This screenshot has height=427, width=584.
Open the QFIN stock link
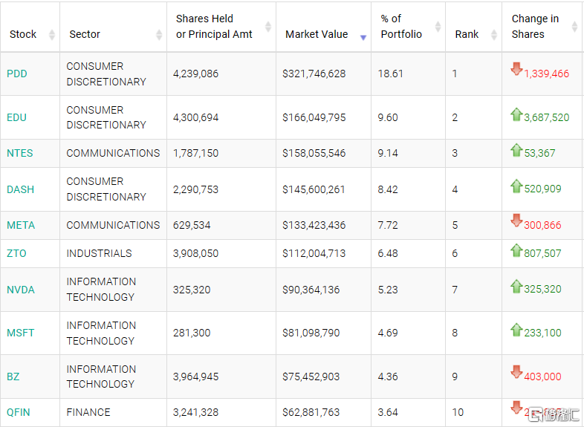(x=19, y=412)
